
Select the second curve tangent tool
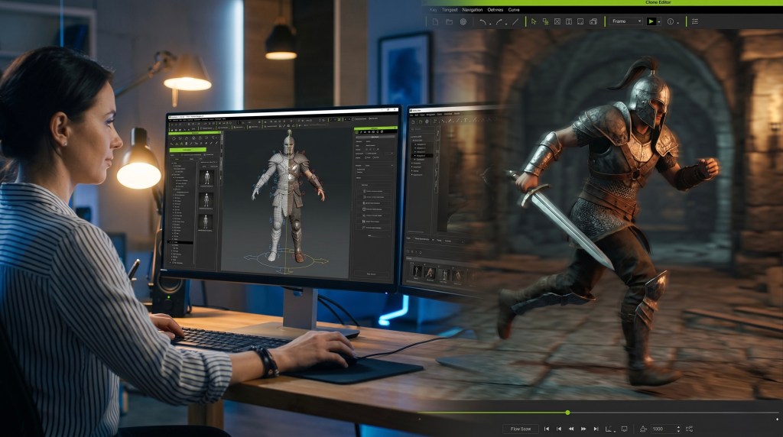(x=499, y=21)
